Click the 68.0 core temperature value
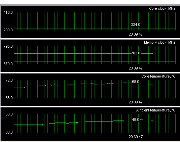Screen dimensions: 180x142 (136, 82)
